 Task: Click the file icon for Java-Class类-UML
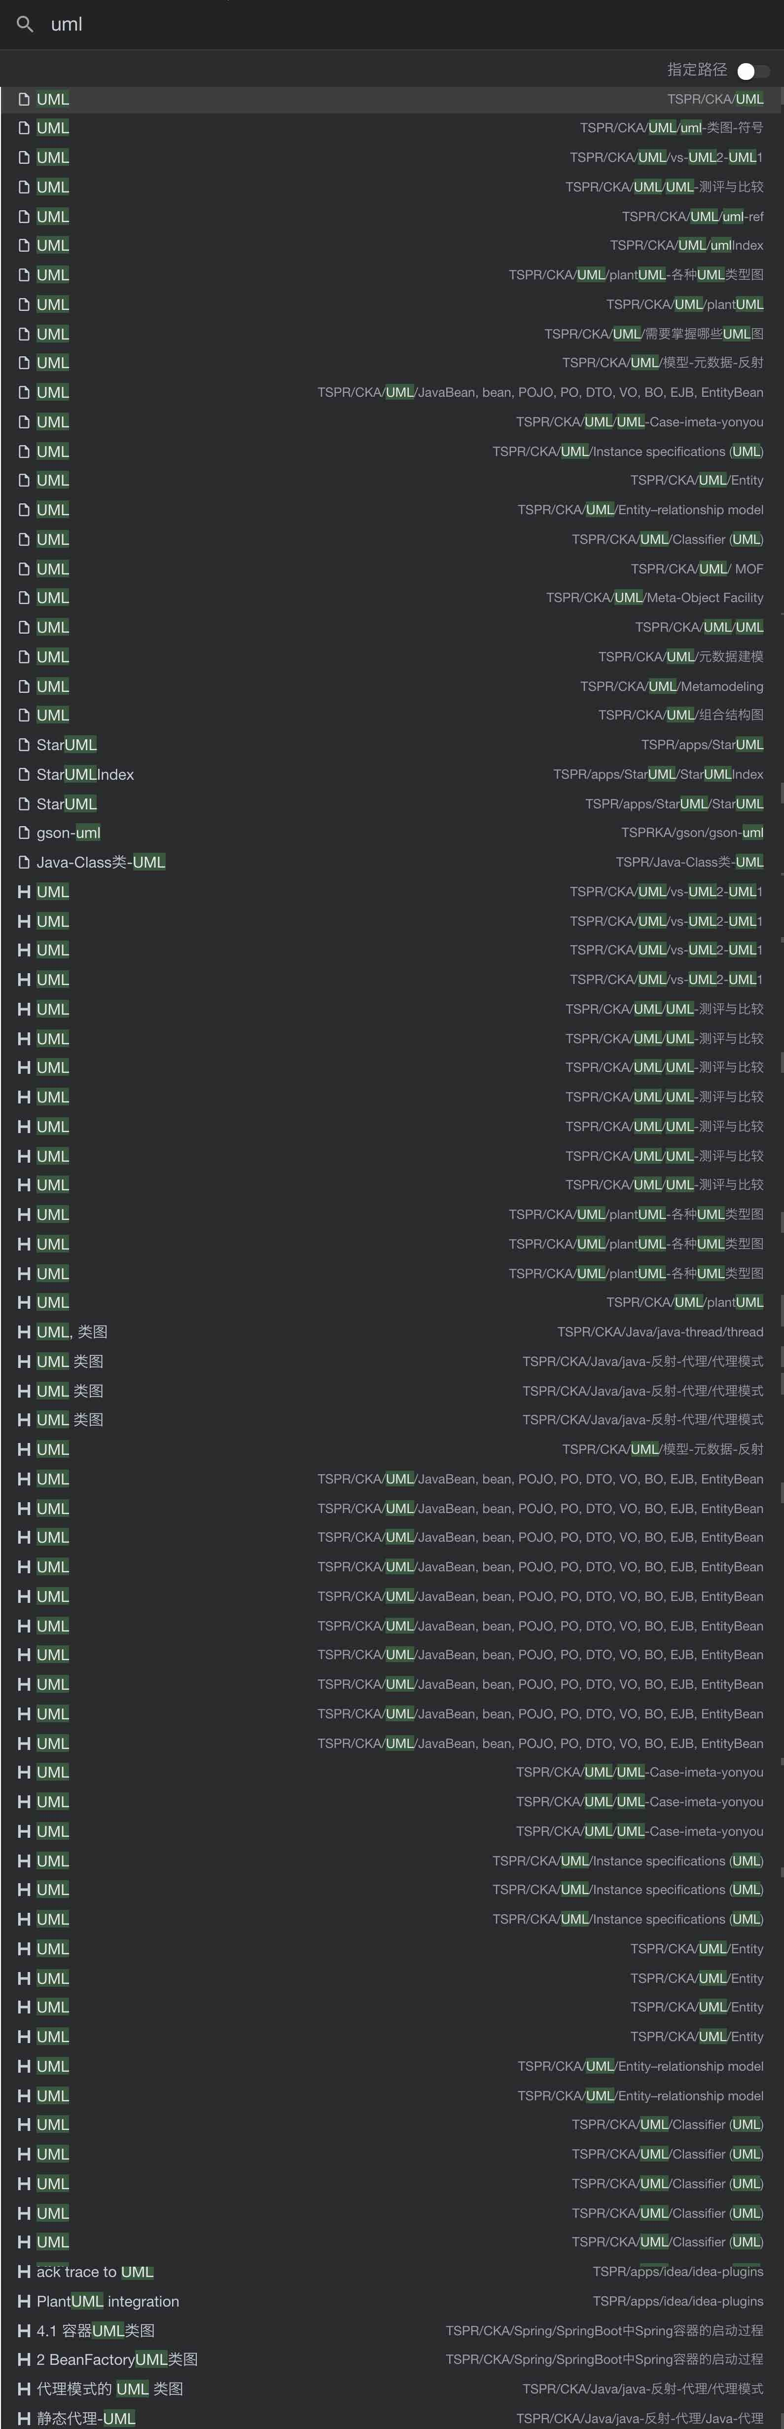(x=25, y=862)
